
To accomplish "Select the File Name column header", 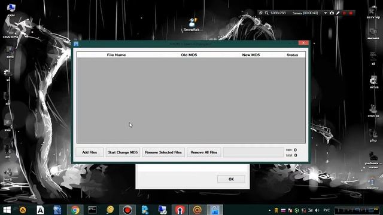I will (116, 55).
